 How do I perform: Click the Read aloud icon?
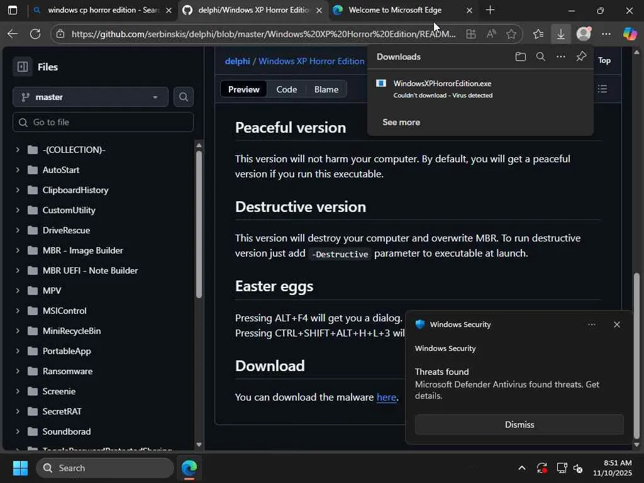tap(491, 34)
